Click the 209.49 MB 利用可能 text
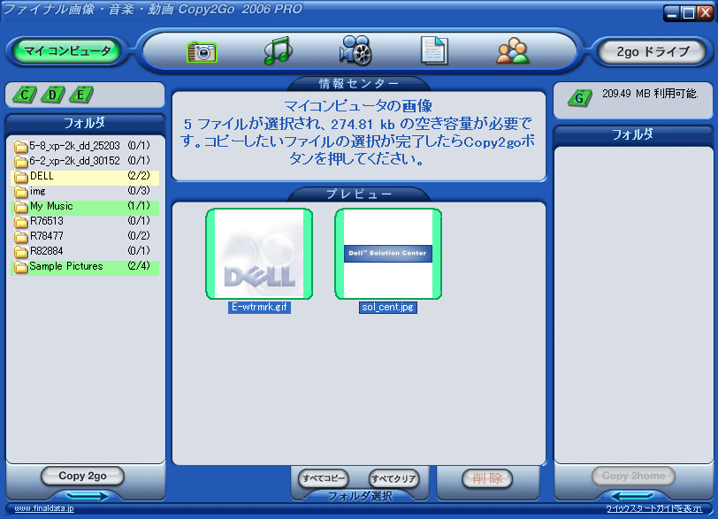 (650, 94)
